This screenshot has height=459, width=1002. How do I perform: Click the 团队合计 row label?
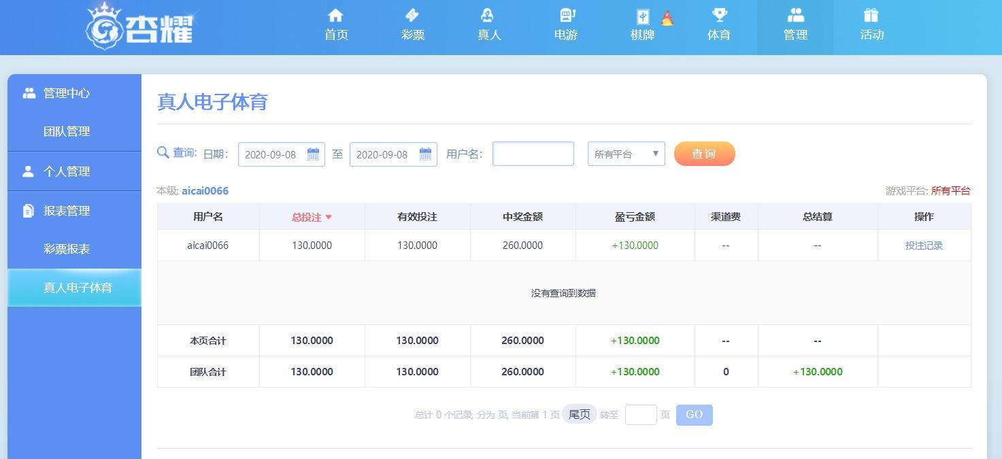coord(207,372)
